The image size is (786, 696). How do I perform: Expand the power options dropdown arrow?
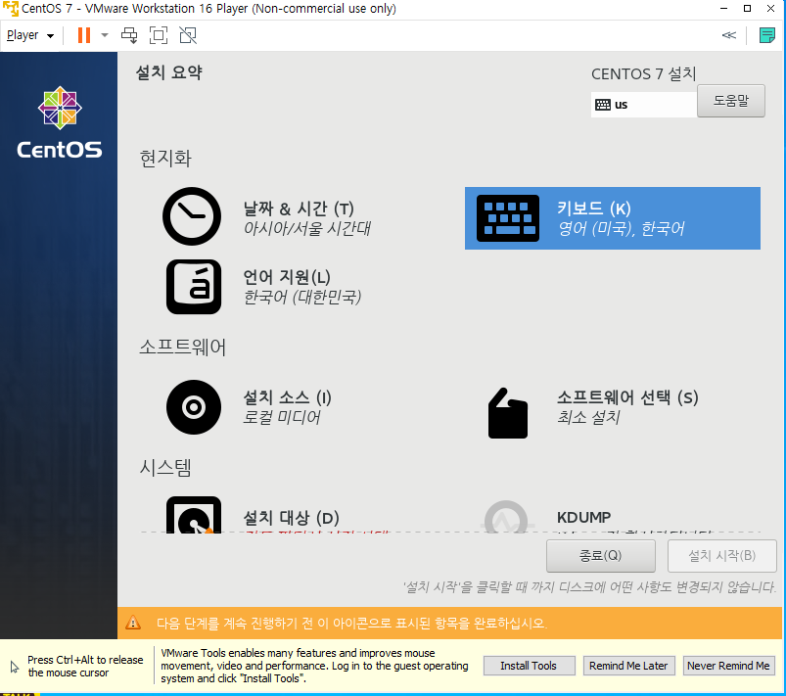click(105, 35)
